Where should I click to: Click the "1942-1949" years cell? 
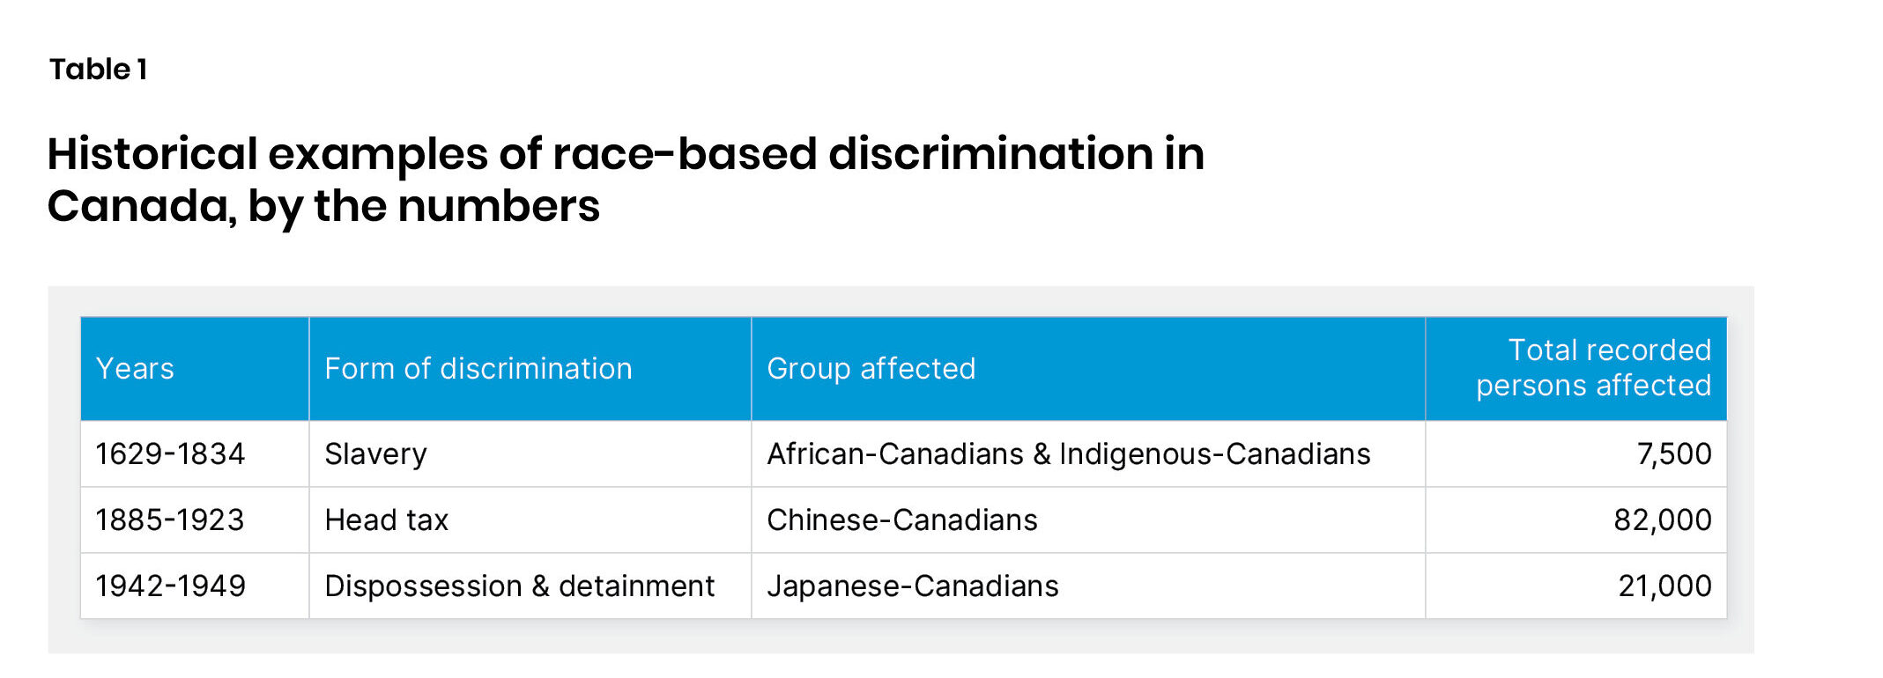tap(171, 586)
